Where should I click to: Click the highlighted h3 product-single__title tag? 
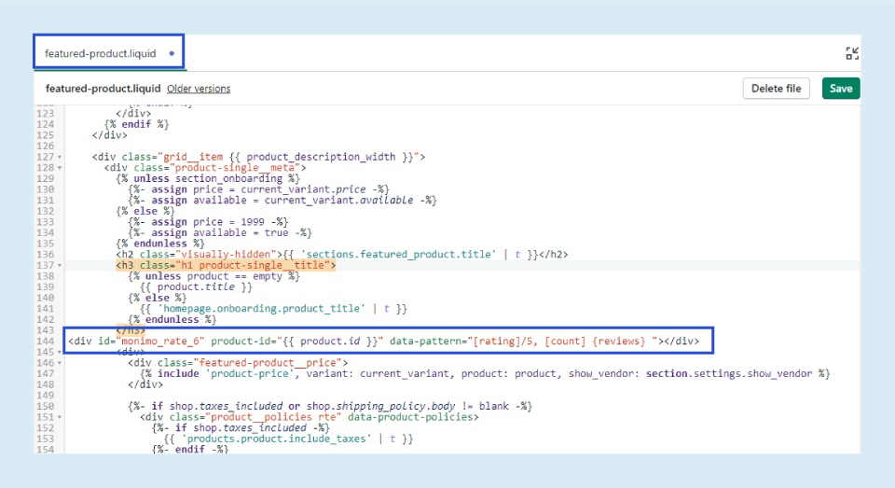[225, 266]
